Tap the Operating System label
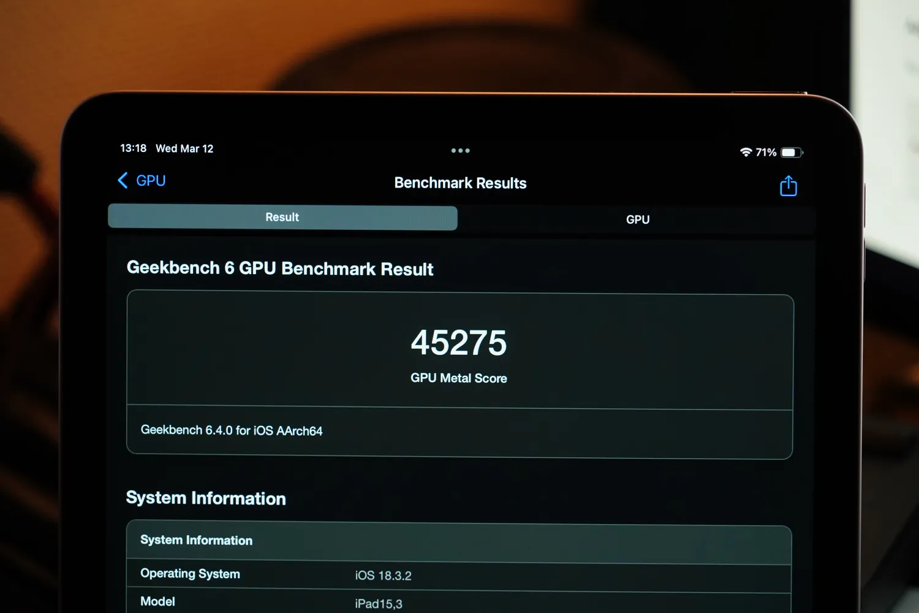This screenshot has width=919, height=613. click(190, 574)
